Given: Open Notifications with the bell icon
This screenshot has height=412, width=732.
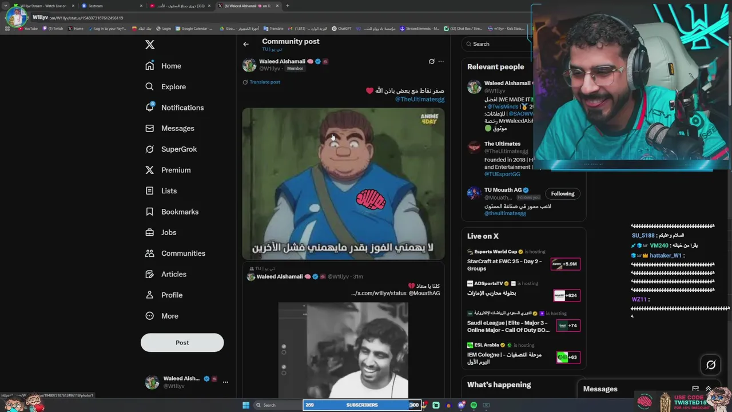Looking at the screenshot, I should coord(174,108).
